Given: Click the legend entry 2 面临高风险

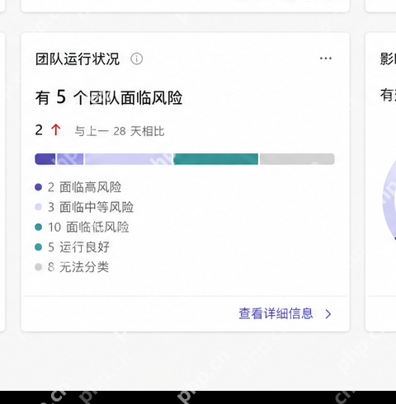Looking at the screenshot, I should [x=78, y=187].
